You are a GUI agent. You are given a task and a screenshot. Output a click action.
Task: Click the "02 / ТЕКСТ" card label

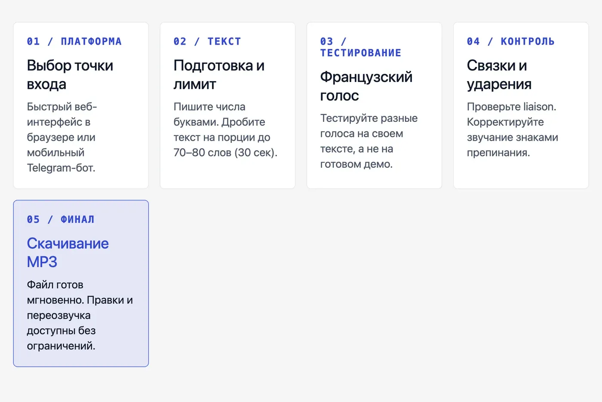coord(207,42)
